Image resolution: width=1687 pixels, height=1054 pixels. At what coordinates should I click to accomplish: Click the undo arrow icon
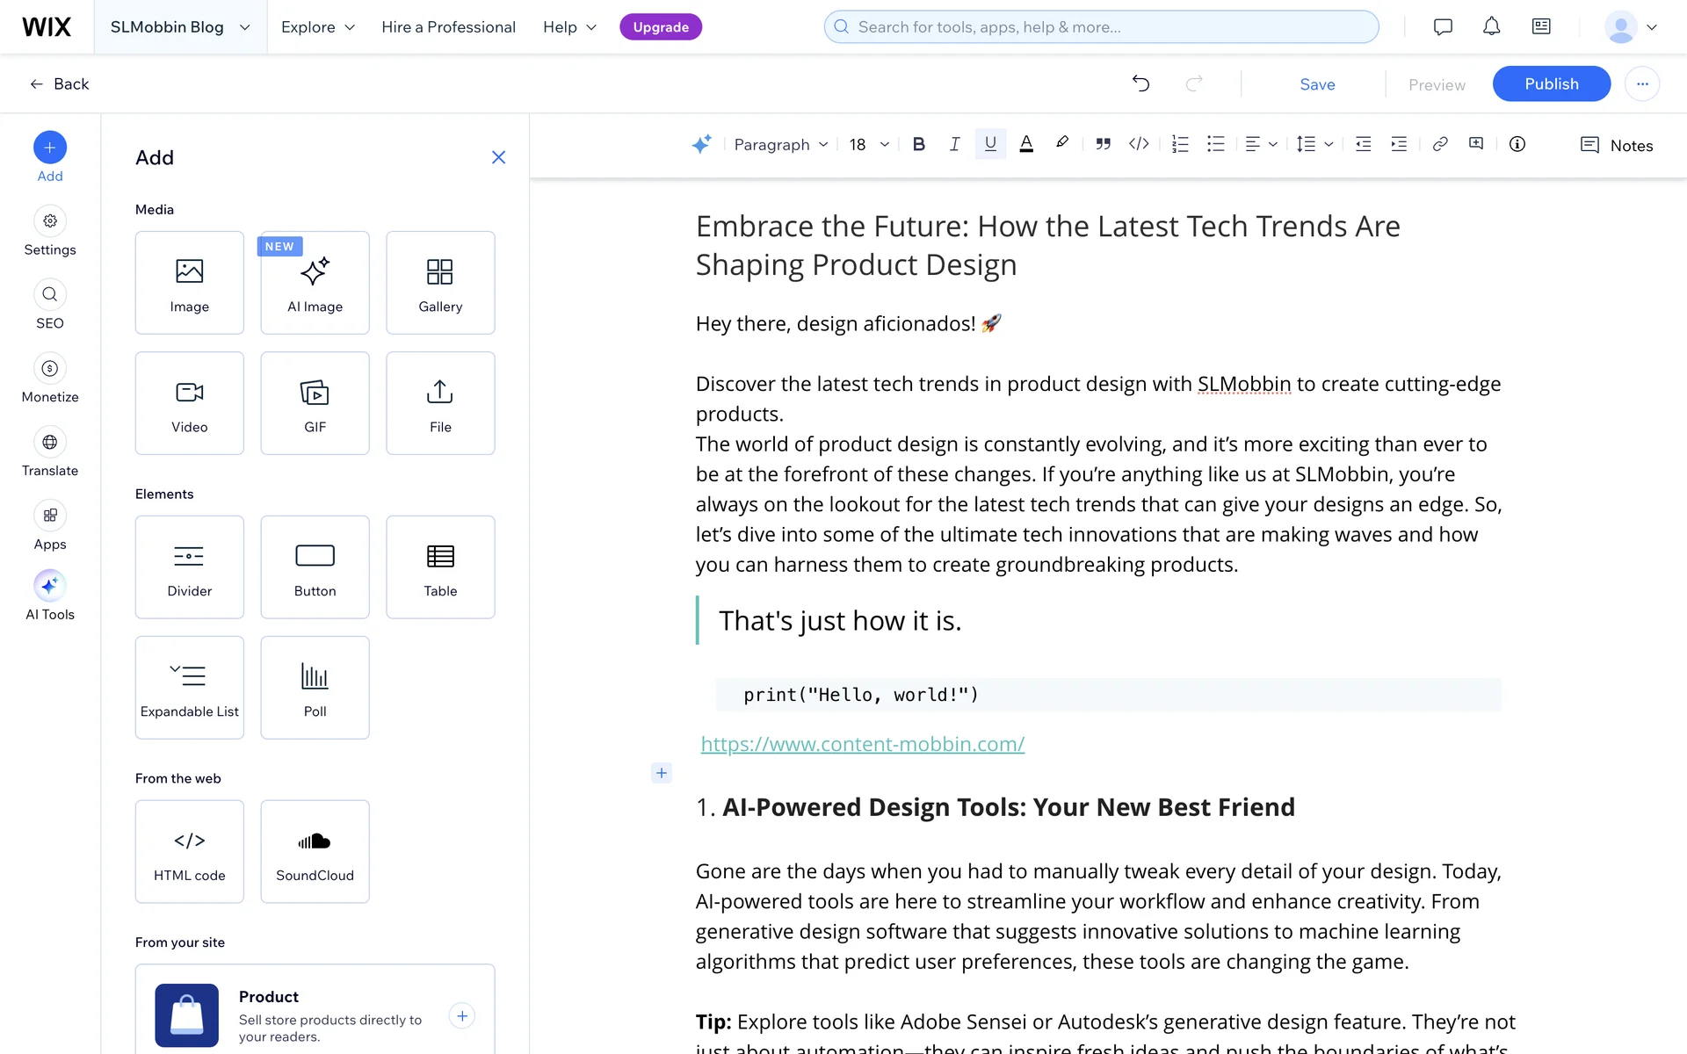point(1140,83)
